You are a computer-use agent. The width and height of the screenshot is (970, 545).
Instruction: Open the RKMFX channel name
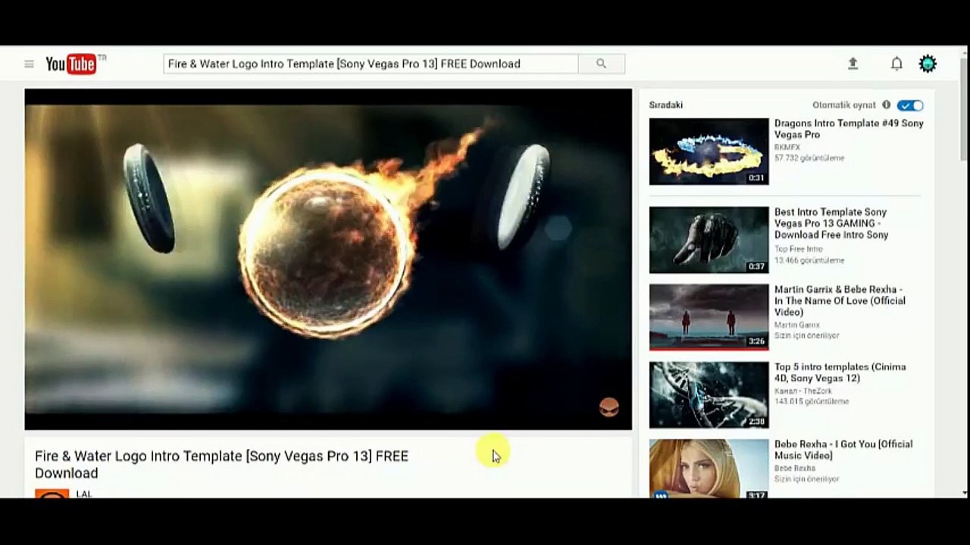(787, 148)
